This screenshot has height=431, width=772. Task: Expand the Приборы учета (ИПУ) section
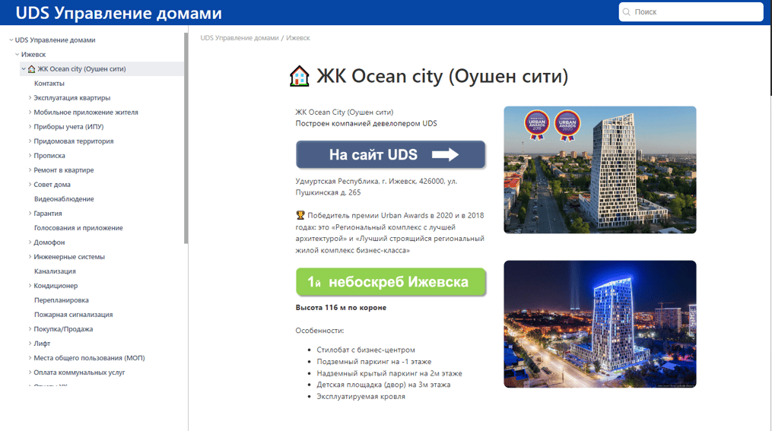(30, 126)
